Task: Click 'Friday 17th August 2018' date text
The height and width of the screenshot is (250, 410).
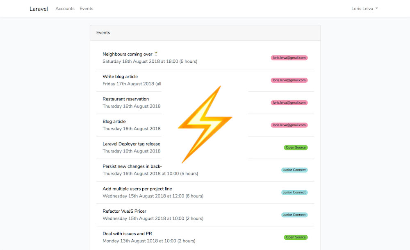Action: 128,84
